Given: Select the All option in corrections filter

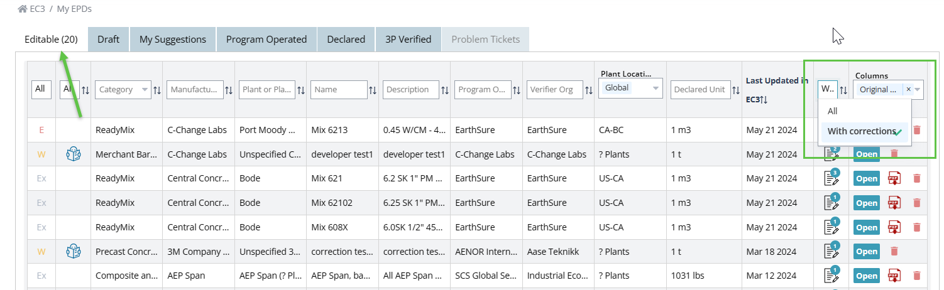Looking at the screenshot, I should (833, 111).
